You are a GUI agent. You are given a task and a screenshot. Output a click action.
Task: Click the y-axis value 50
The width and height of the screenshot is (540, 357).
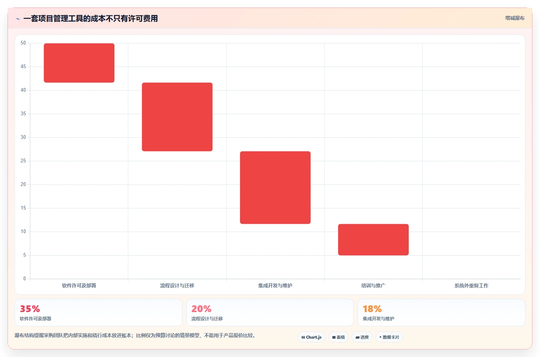[x=23, y=43]
